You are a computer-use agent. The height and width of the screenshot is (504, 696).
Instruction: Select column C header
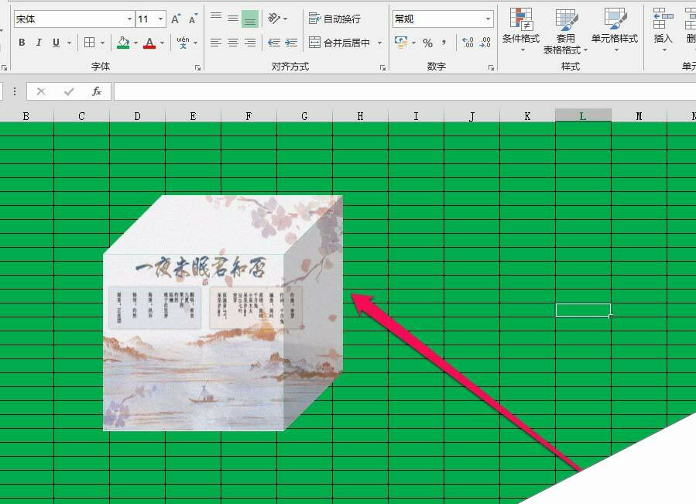click(x=81, y=116)
